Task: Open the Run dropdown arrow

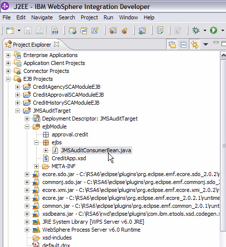Action: [x=223, y=30]
